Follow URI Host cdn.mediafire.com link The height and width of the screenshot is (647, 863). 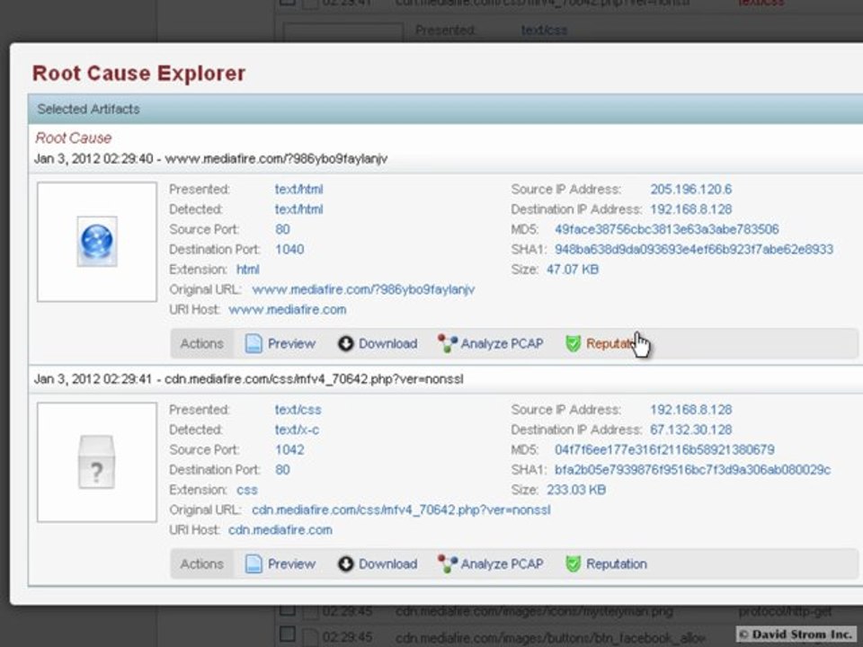click(280, 530)
